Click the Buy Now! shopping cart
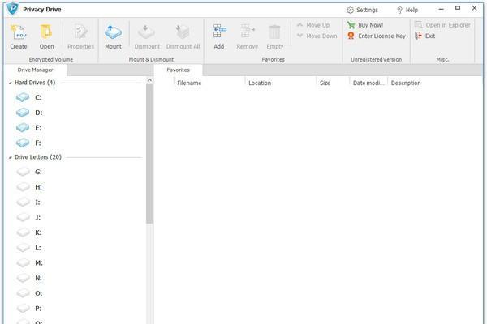Viewport: 487px width, 324px height. pos(351,25)
